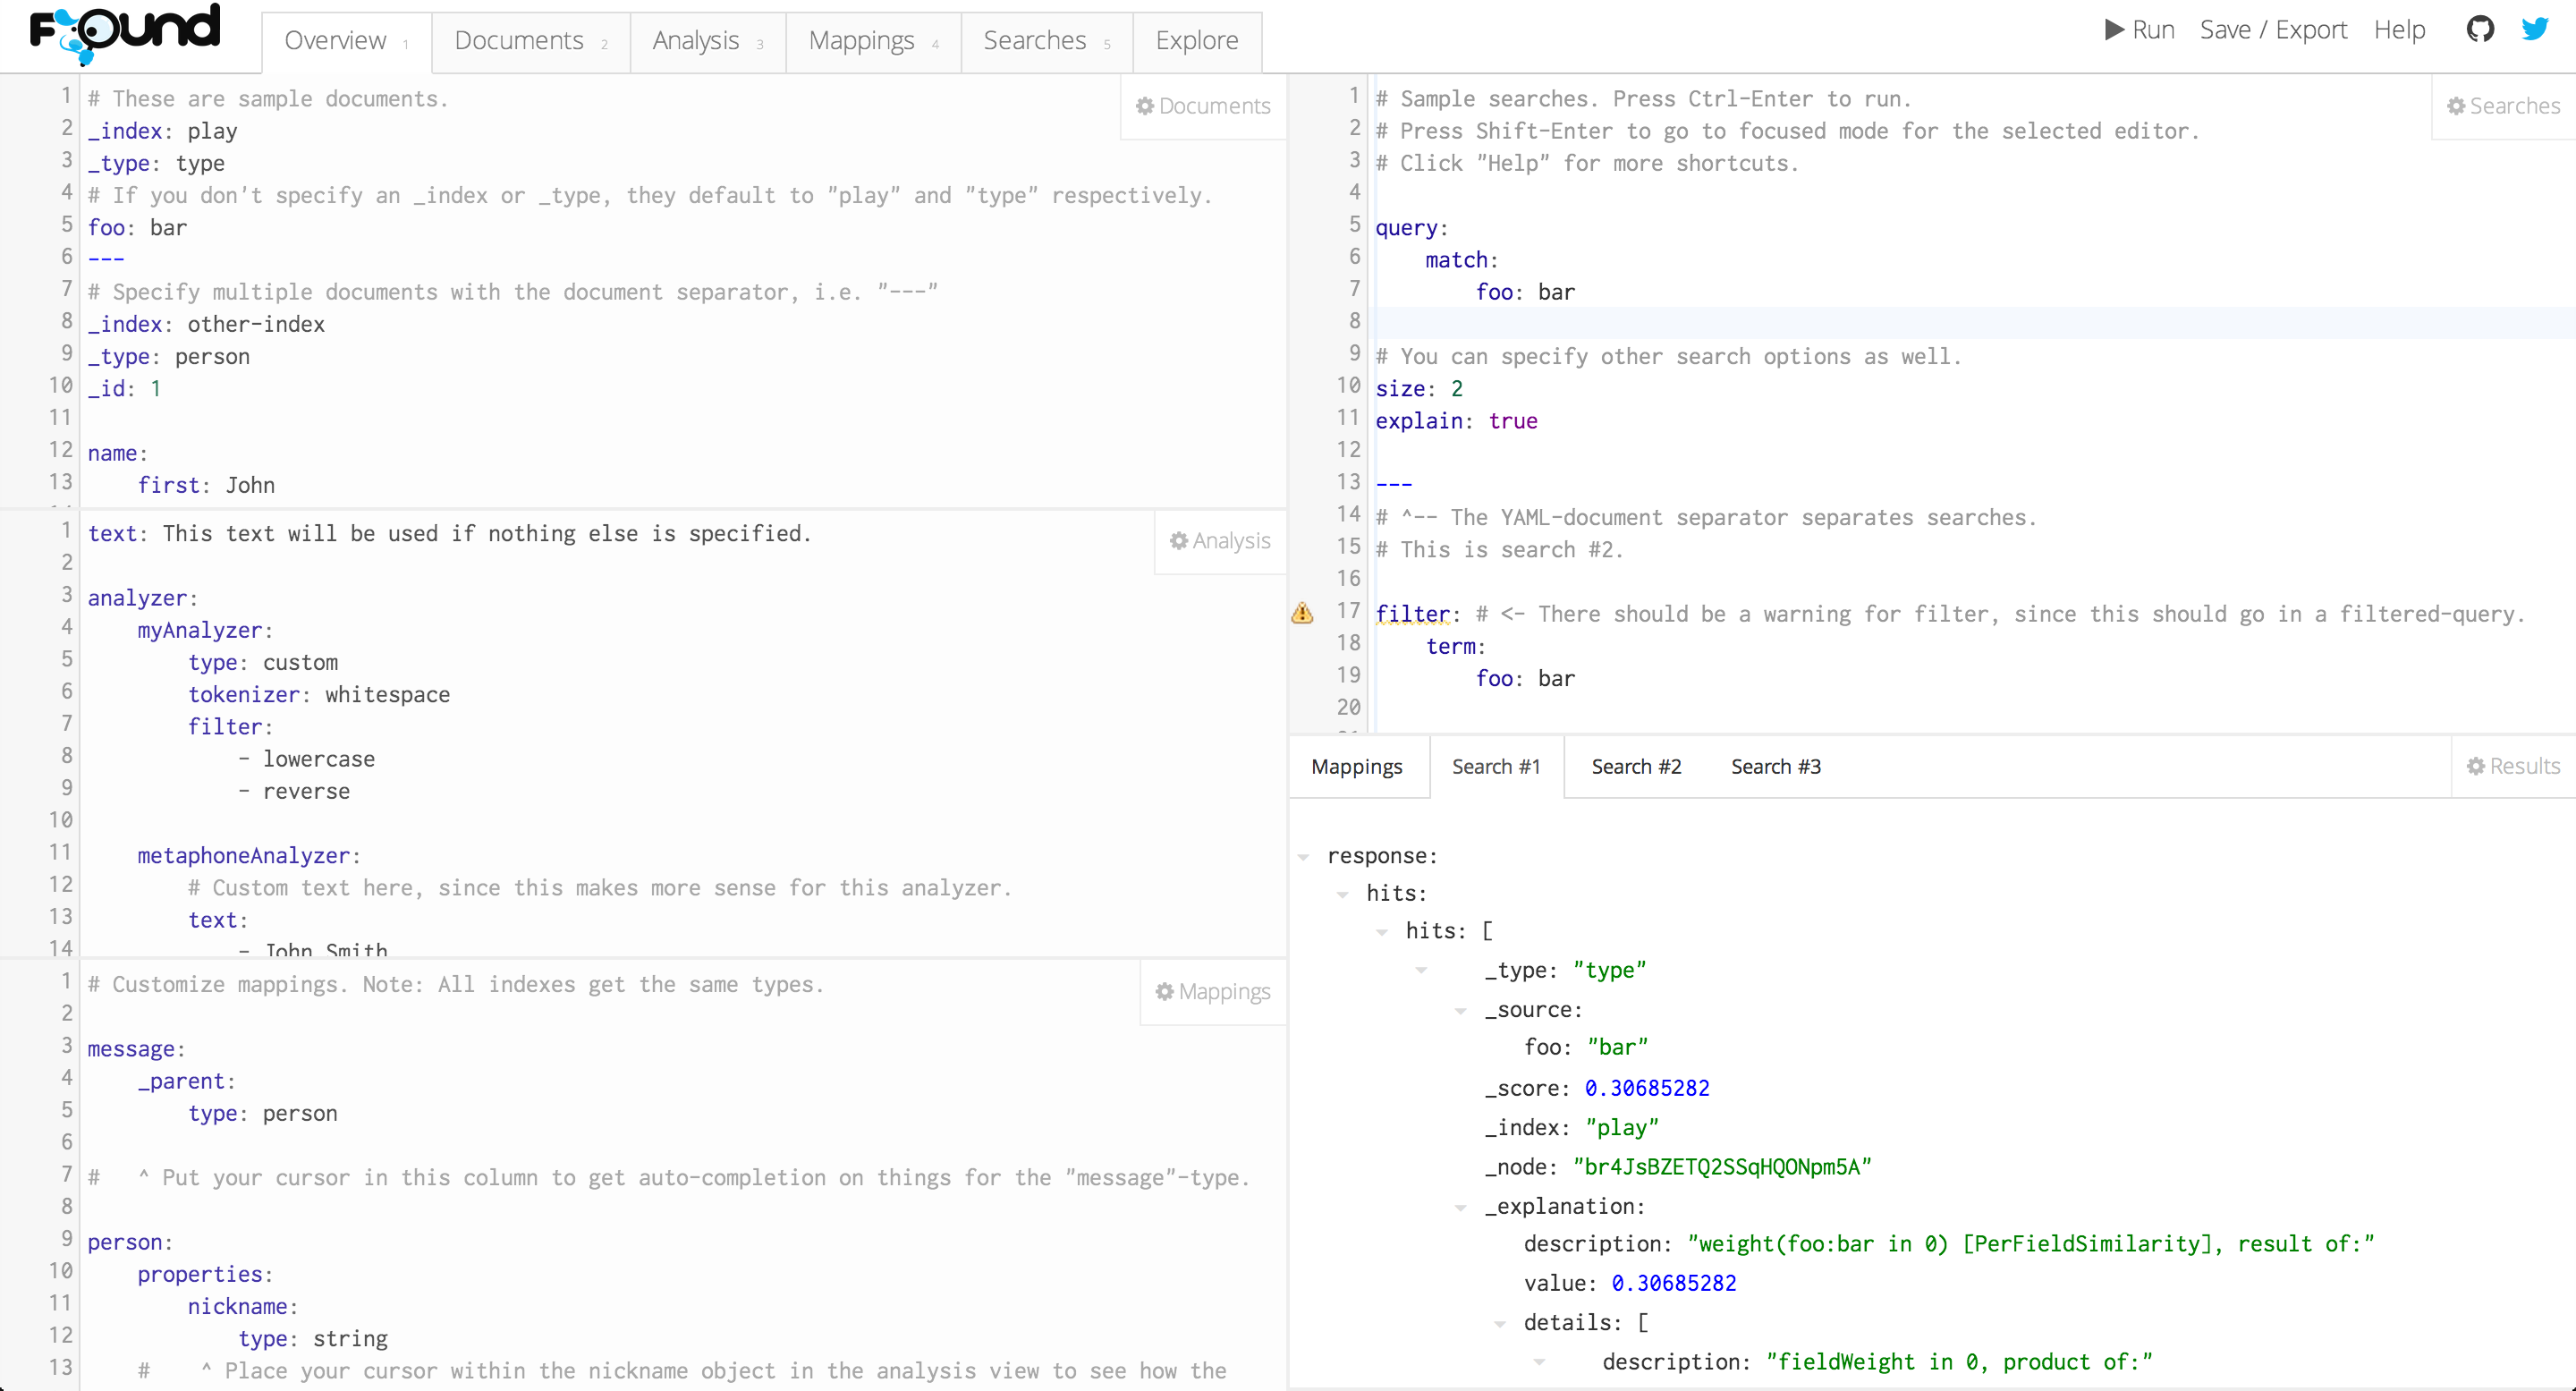Open the Search #2 results tab

(x=1636, y=767)
